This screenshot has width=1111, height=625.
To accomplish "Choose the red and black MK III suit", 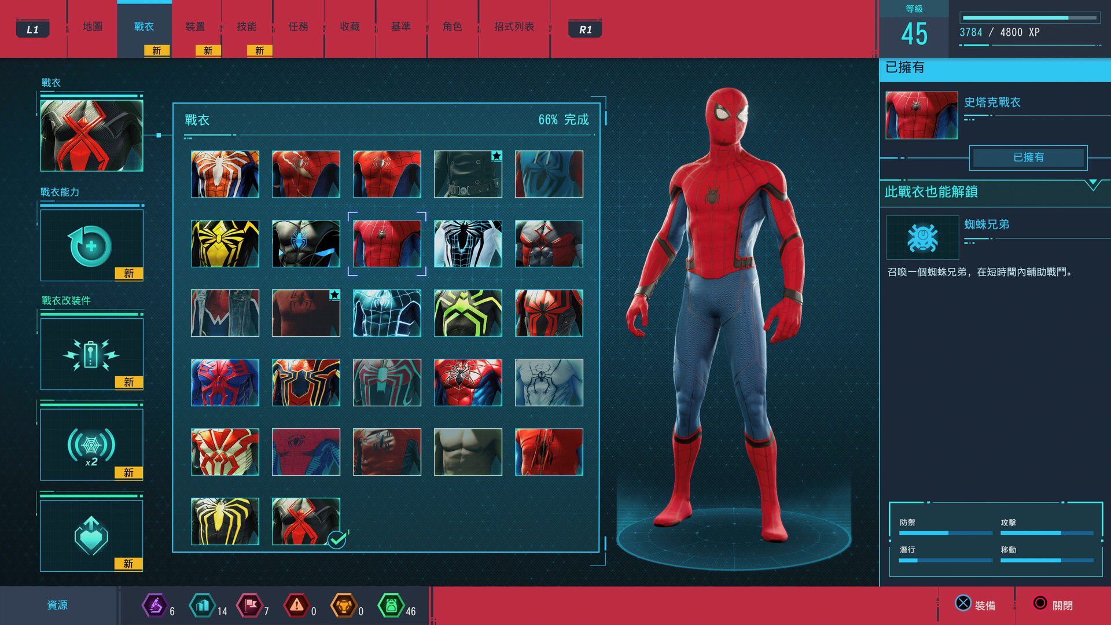I will coord(549,313).
